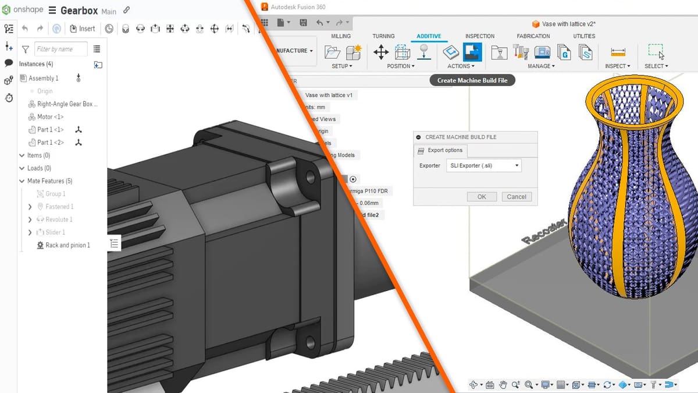
Task: Click the Save icon in Fusion's quick access toolbar
Action: tap(303, 22)
